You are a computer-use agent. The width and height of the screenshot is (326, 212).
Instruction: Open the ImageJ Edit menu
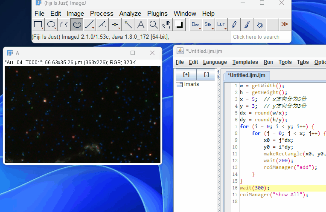click(55, 14)
